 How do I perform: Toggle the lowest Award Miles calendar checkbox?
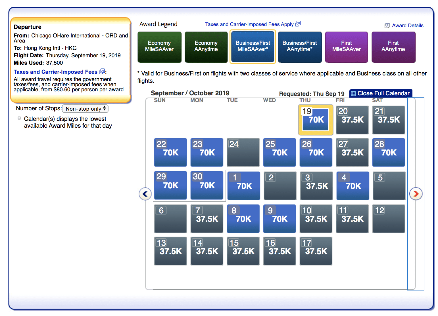coord(19,118)
